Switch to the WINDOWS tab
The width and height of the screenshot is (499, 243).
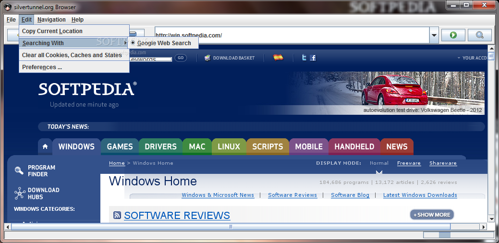click(x=76, y=146)
